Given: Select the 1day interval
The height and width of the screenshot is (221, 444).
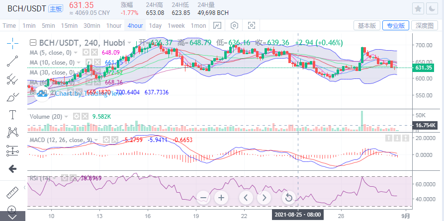Looking at the screenshot, I should pyautogui.click(x=155, y=26).
